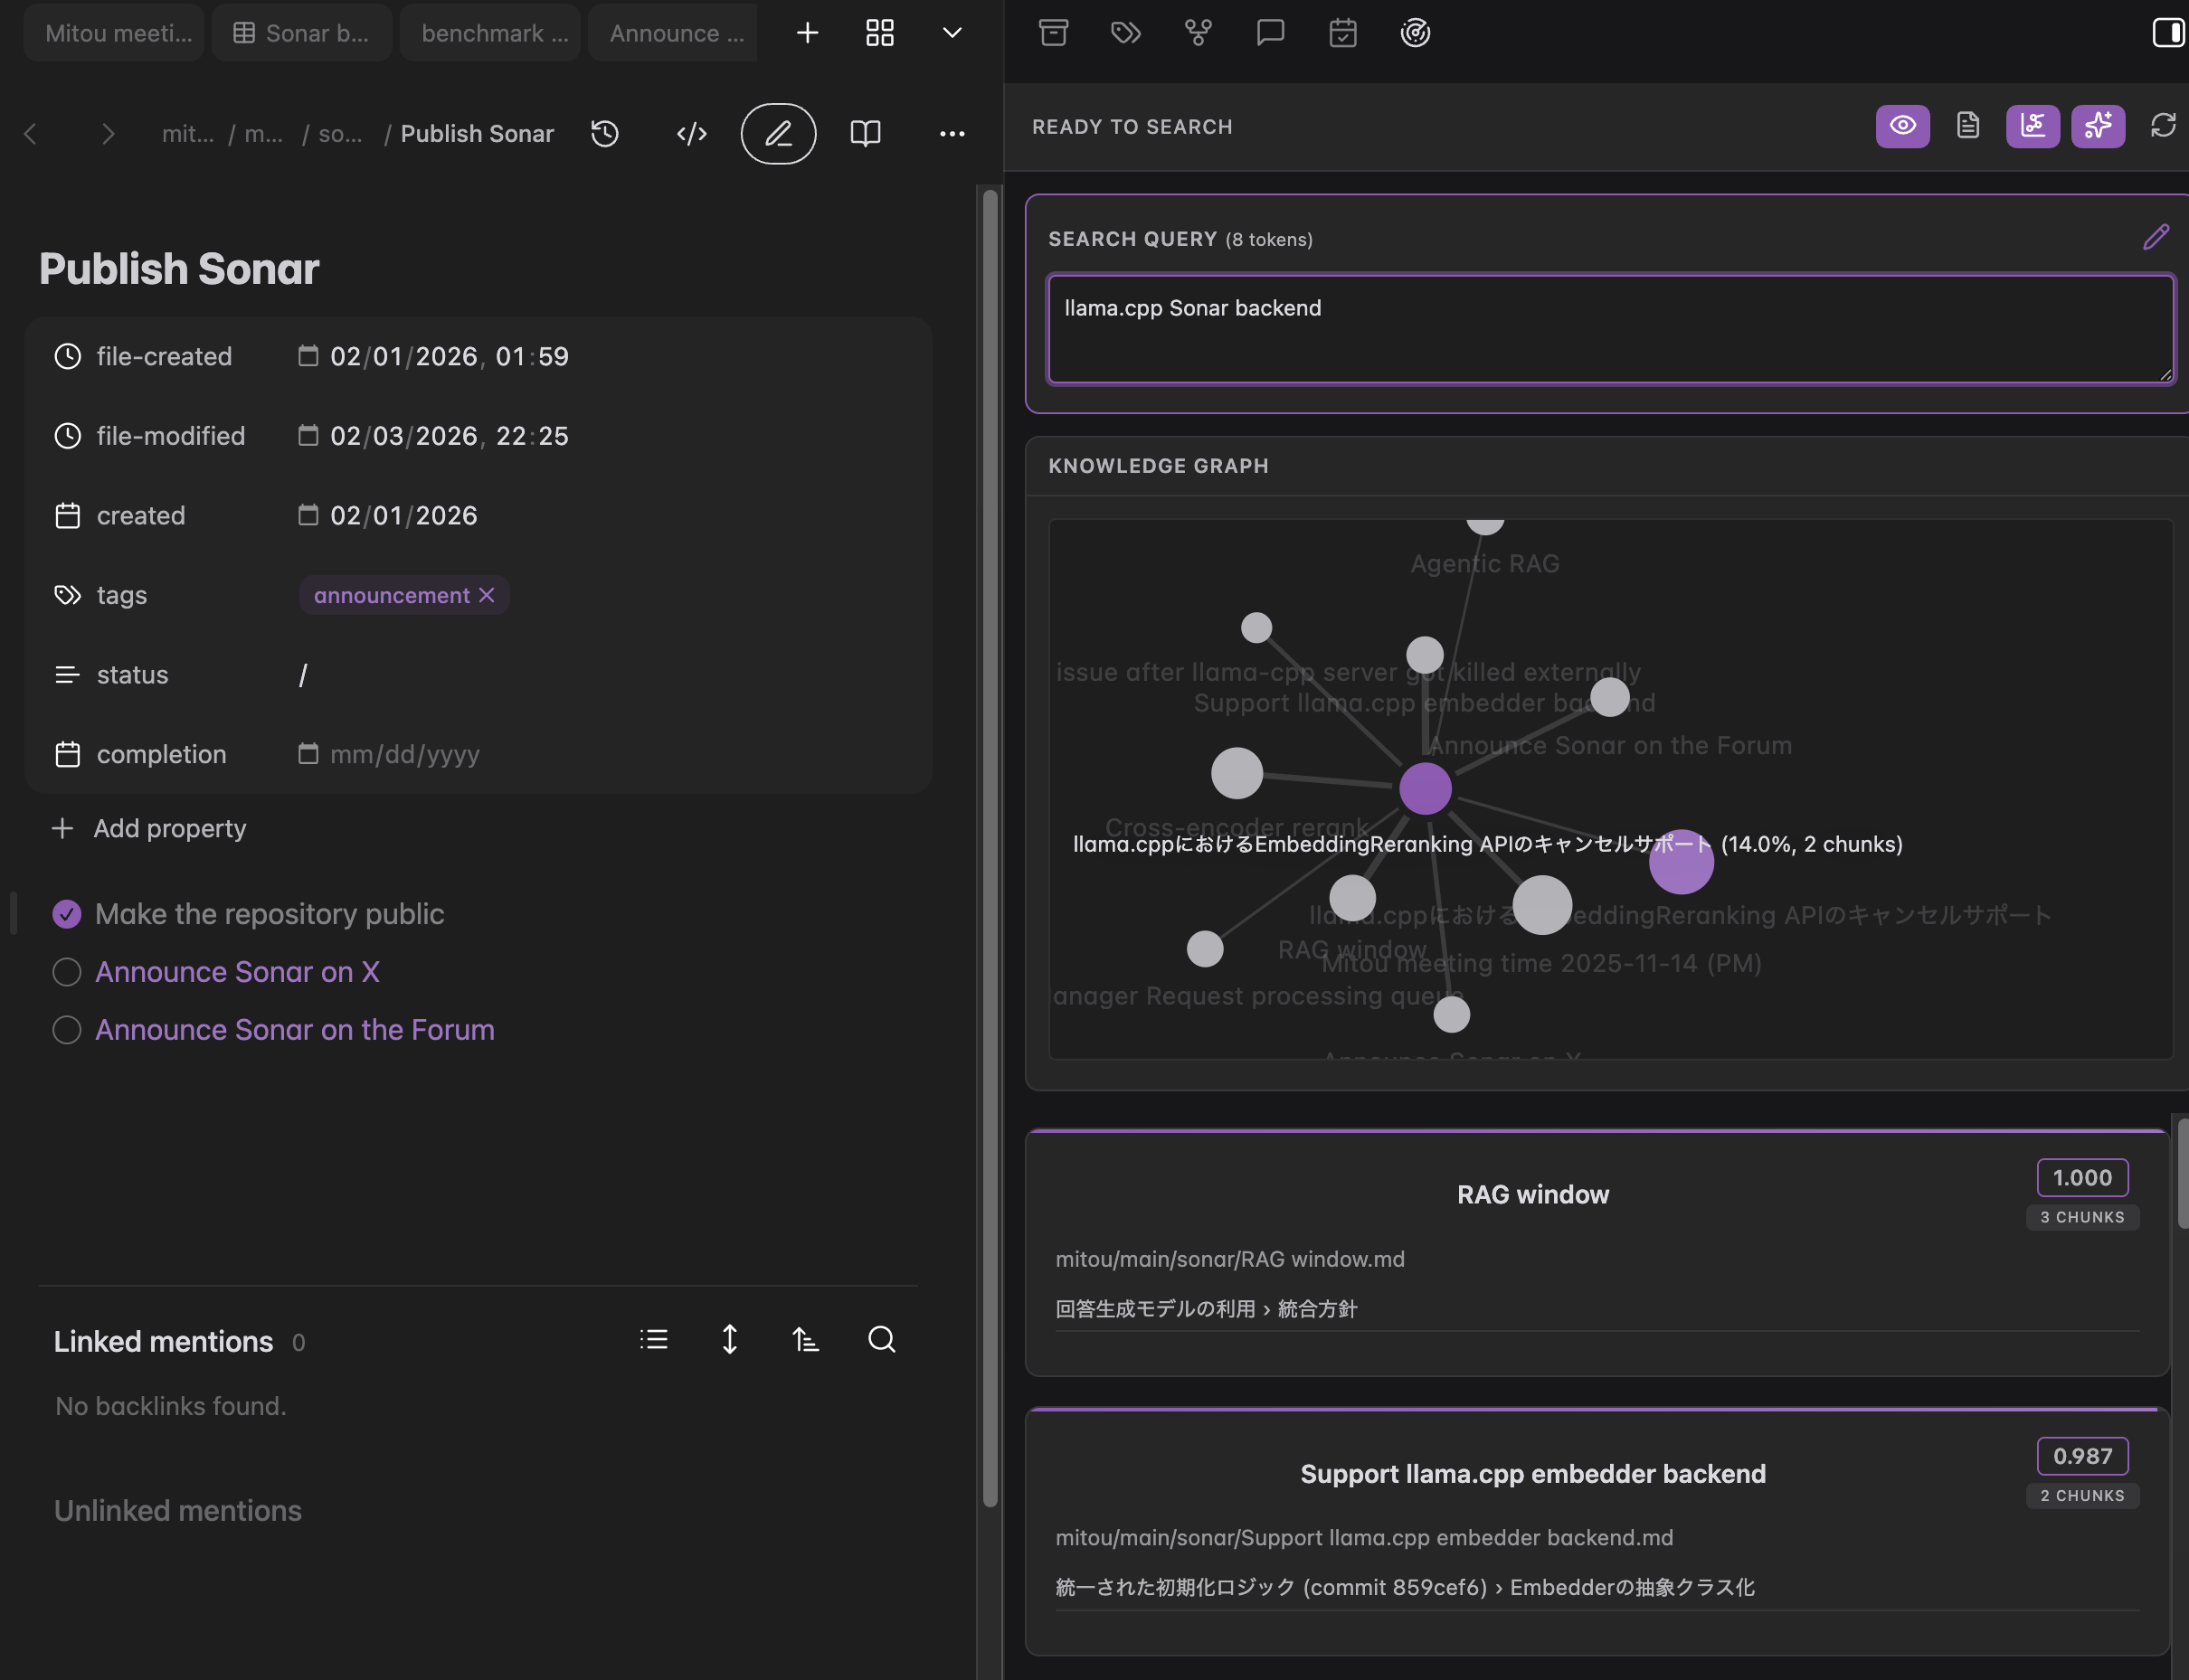Toggle eye visibility button in search panel
The width and height of the screenshot is (2189, 1680).
point(1902,126)
